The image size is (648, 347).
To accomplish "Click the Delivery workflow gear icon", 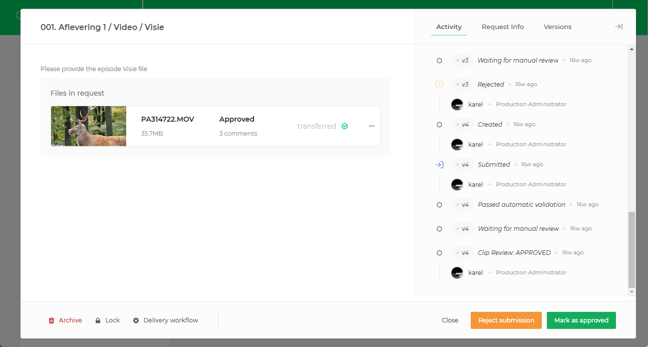I will point(136,320).
